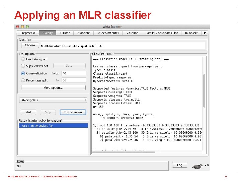Click Run on server button

(73, 112)
